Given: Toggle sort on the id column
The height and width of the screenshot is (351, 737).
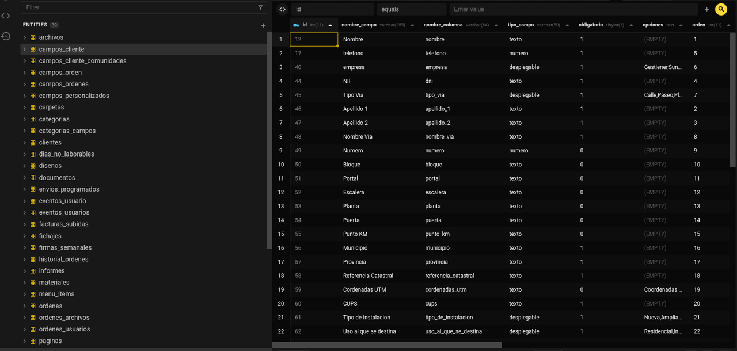Looking at the screenshot, I should pos(330,25).
